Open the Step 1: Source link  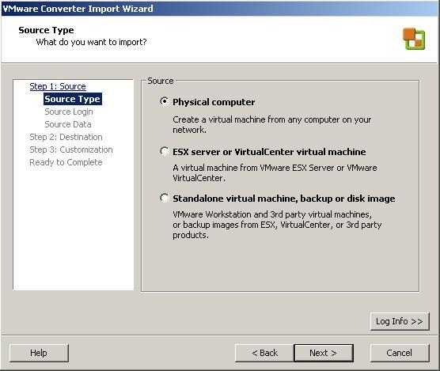(58, 86)
